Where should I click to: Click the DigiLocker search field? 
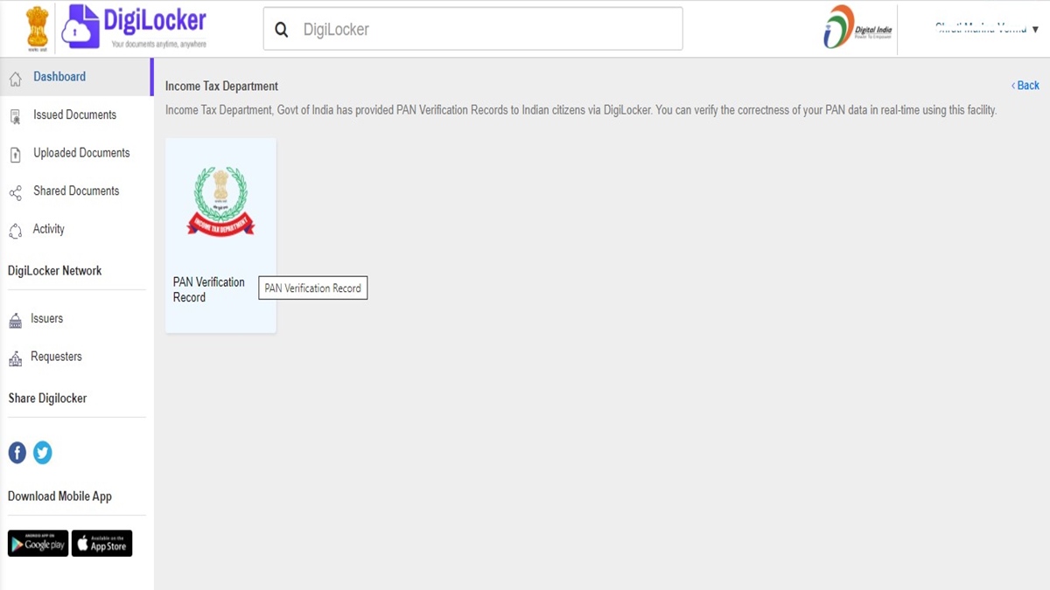(472, 29)
